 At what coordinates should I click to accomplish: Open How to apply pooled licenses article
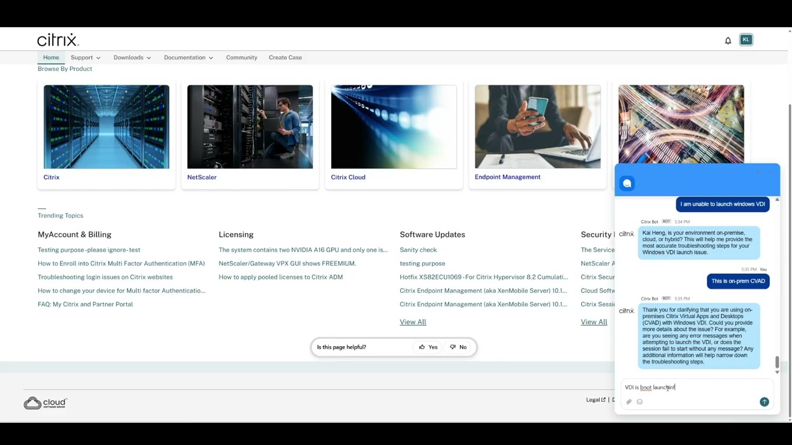[x=280, y=277]
